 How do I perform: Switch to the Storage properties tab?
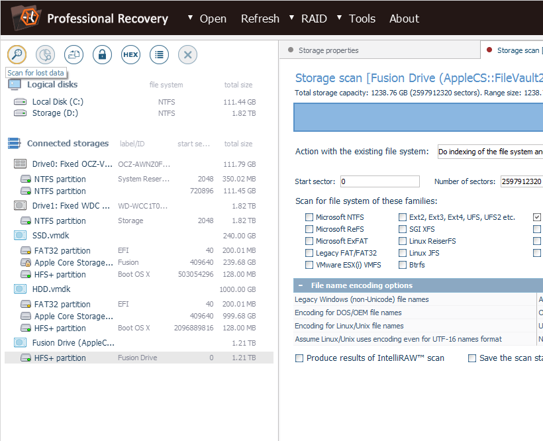379,50
